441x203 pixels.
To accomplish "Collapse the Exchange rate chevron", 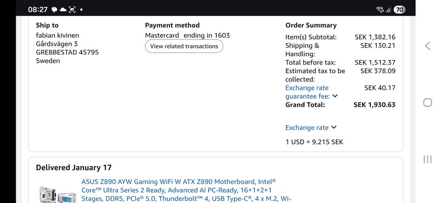I will tap(334, 127).
